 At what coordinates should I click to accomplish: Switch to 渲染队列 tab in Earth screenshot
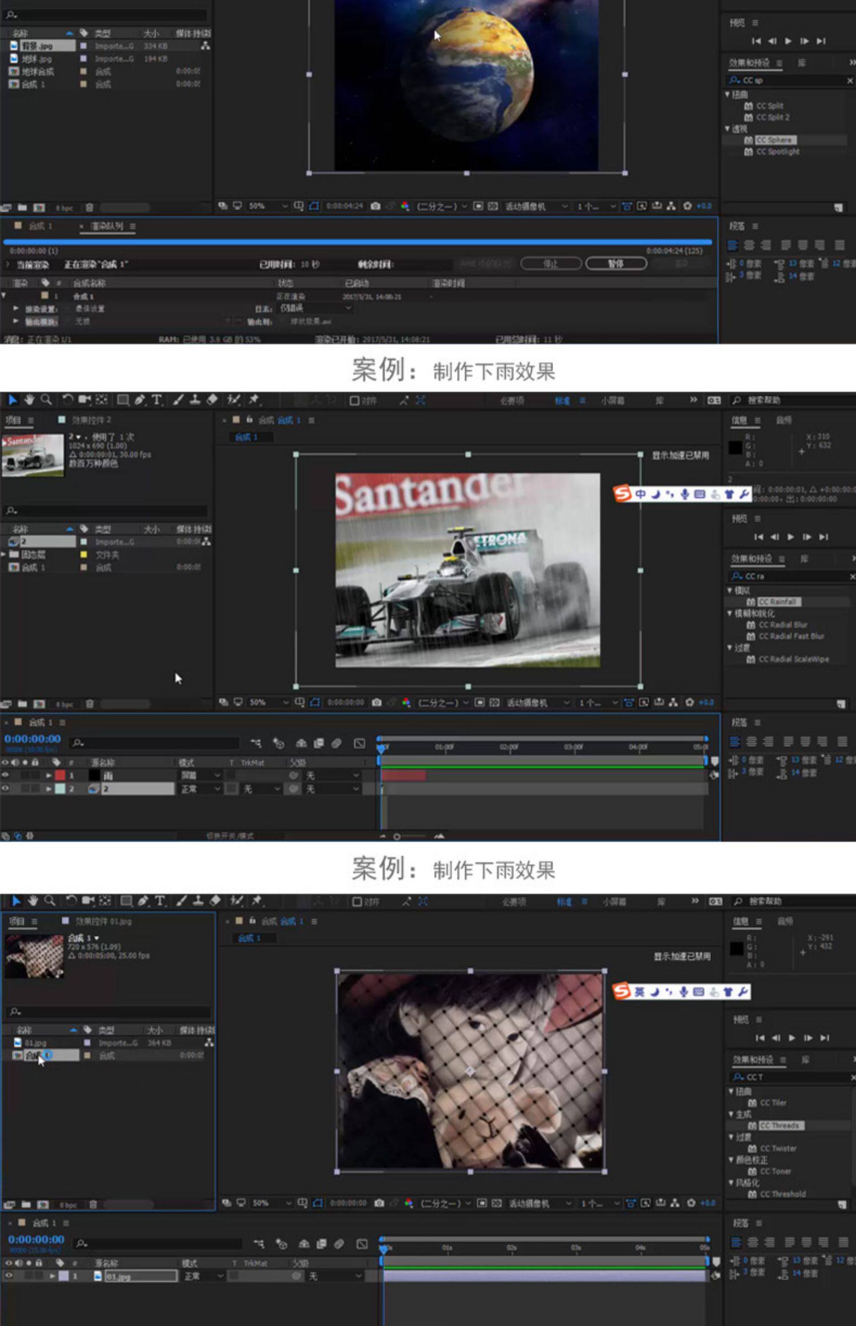tap(107, 226)
